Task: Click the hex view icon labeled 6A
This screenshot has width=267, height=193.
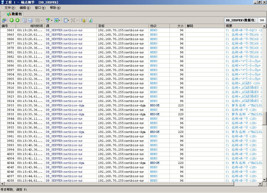Action: pos(30,20)
